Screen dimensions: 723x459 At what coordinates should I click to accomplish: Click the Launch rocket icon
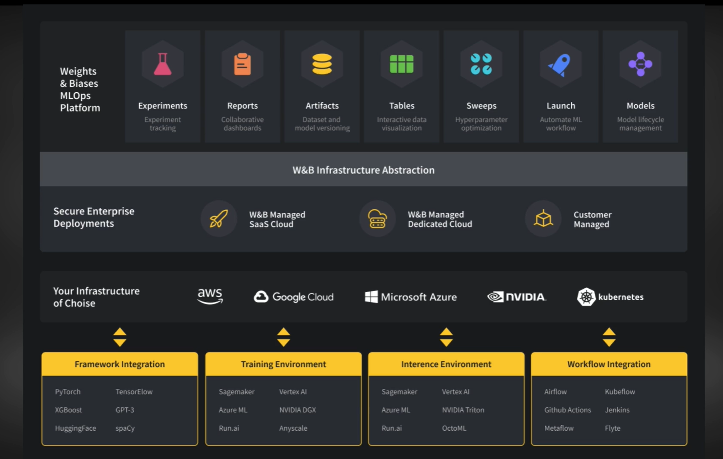(560, 64)
